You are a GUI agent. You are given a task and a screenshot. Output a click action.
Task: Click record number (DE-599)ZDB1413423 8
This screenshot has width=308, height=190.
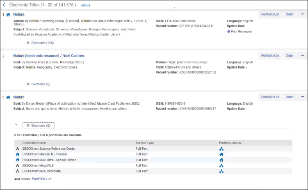click(x=196, y=26)
